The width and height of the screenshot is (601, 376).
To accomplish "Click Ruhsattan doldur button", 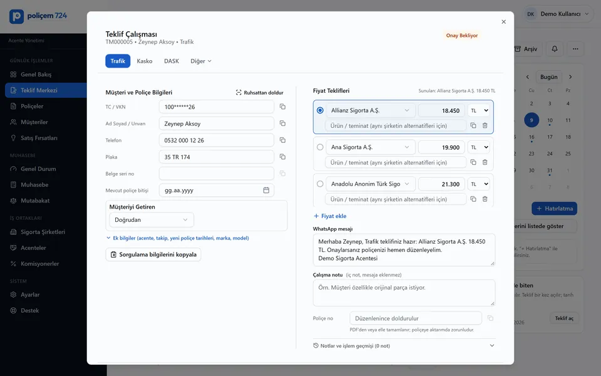I will pos(259,93).
